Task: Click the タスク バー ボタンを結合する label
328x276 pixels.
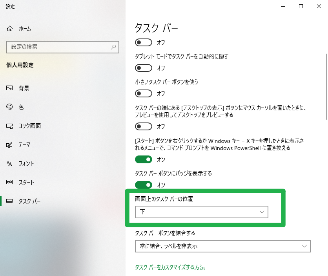Action: point(165,233)
